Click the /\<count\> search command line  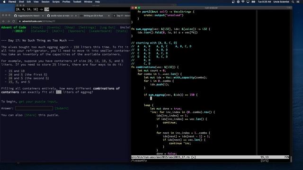[x=139, y=161]
